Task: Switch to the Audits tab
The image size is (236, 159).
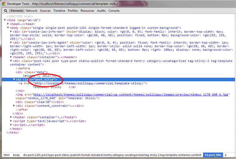Action: click(101, 11)
